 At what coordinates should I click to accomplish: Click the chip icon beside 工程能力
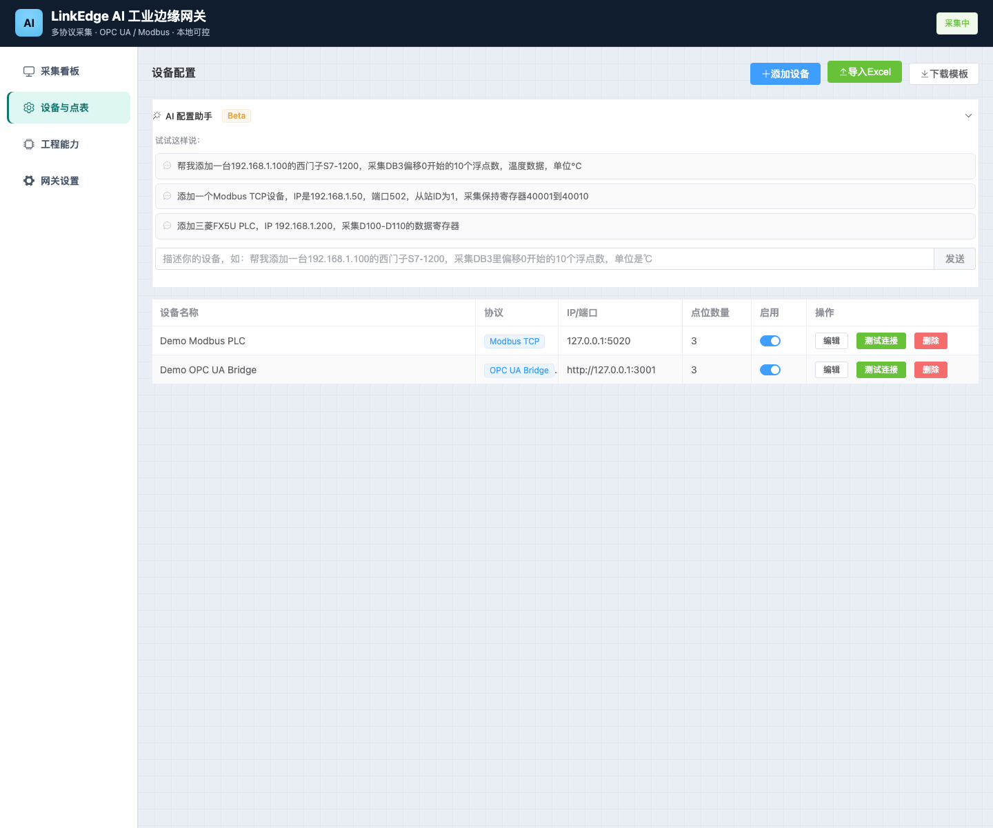point(29,144)
